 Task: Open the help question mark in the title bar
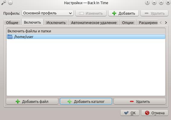(147, 3)
